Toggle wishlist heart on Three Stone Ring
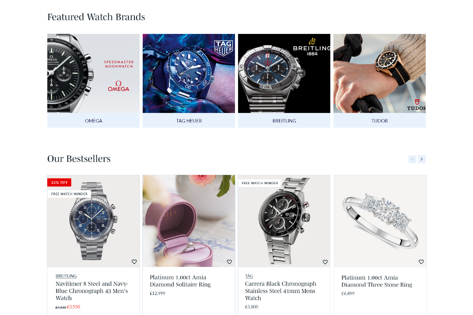473x315 pixels. (421, 262)
